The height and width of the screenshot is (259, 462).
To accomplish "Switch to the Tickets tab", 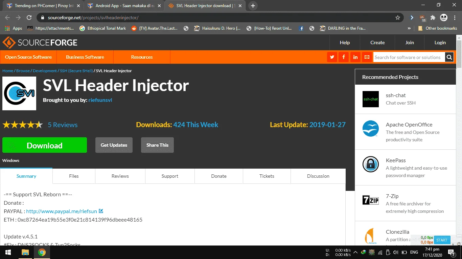I will point(267,176).
